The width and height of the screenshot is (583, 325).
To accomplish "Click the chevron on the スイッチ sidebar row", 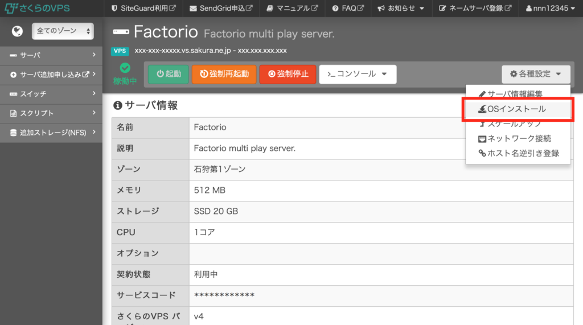I will pos(94,93).
